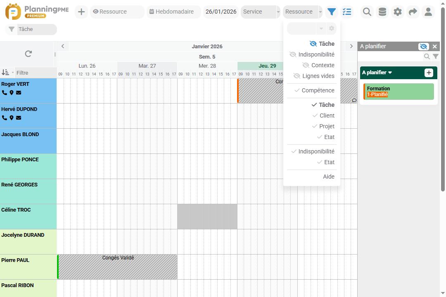Click the Sem. 5 week header
Image resolution: width=446 pixels, height=297 pixels.
click(207, 57)
